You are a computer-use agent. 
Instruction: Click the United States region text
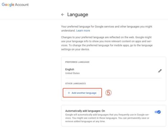coord(72,73)
